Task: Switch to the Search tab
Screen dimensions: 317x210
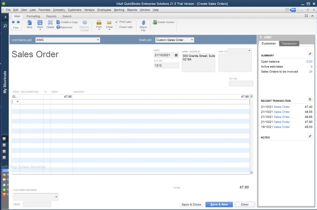Action: pyautogui.click(x=67, y=16)
